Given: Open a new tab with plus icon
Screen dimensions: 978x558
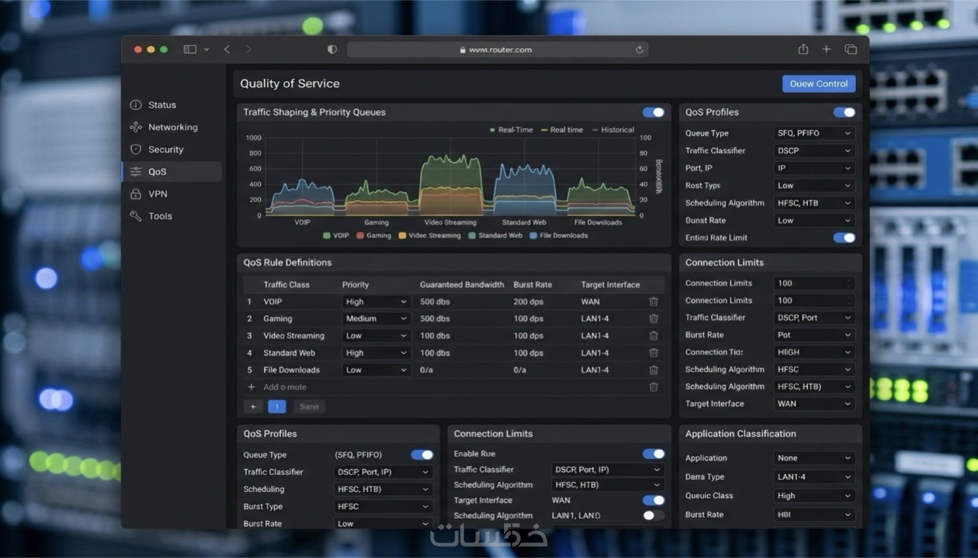Looking at the screenshot, I should click(x=826, y=49).
